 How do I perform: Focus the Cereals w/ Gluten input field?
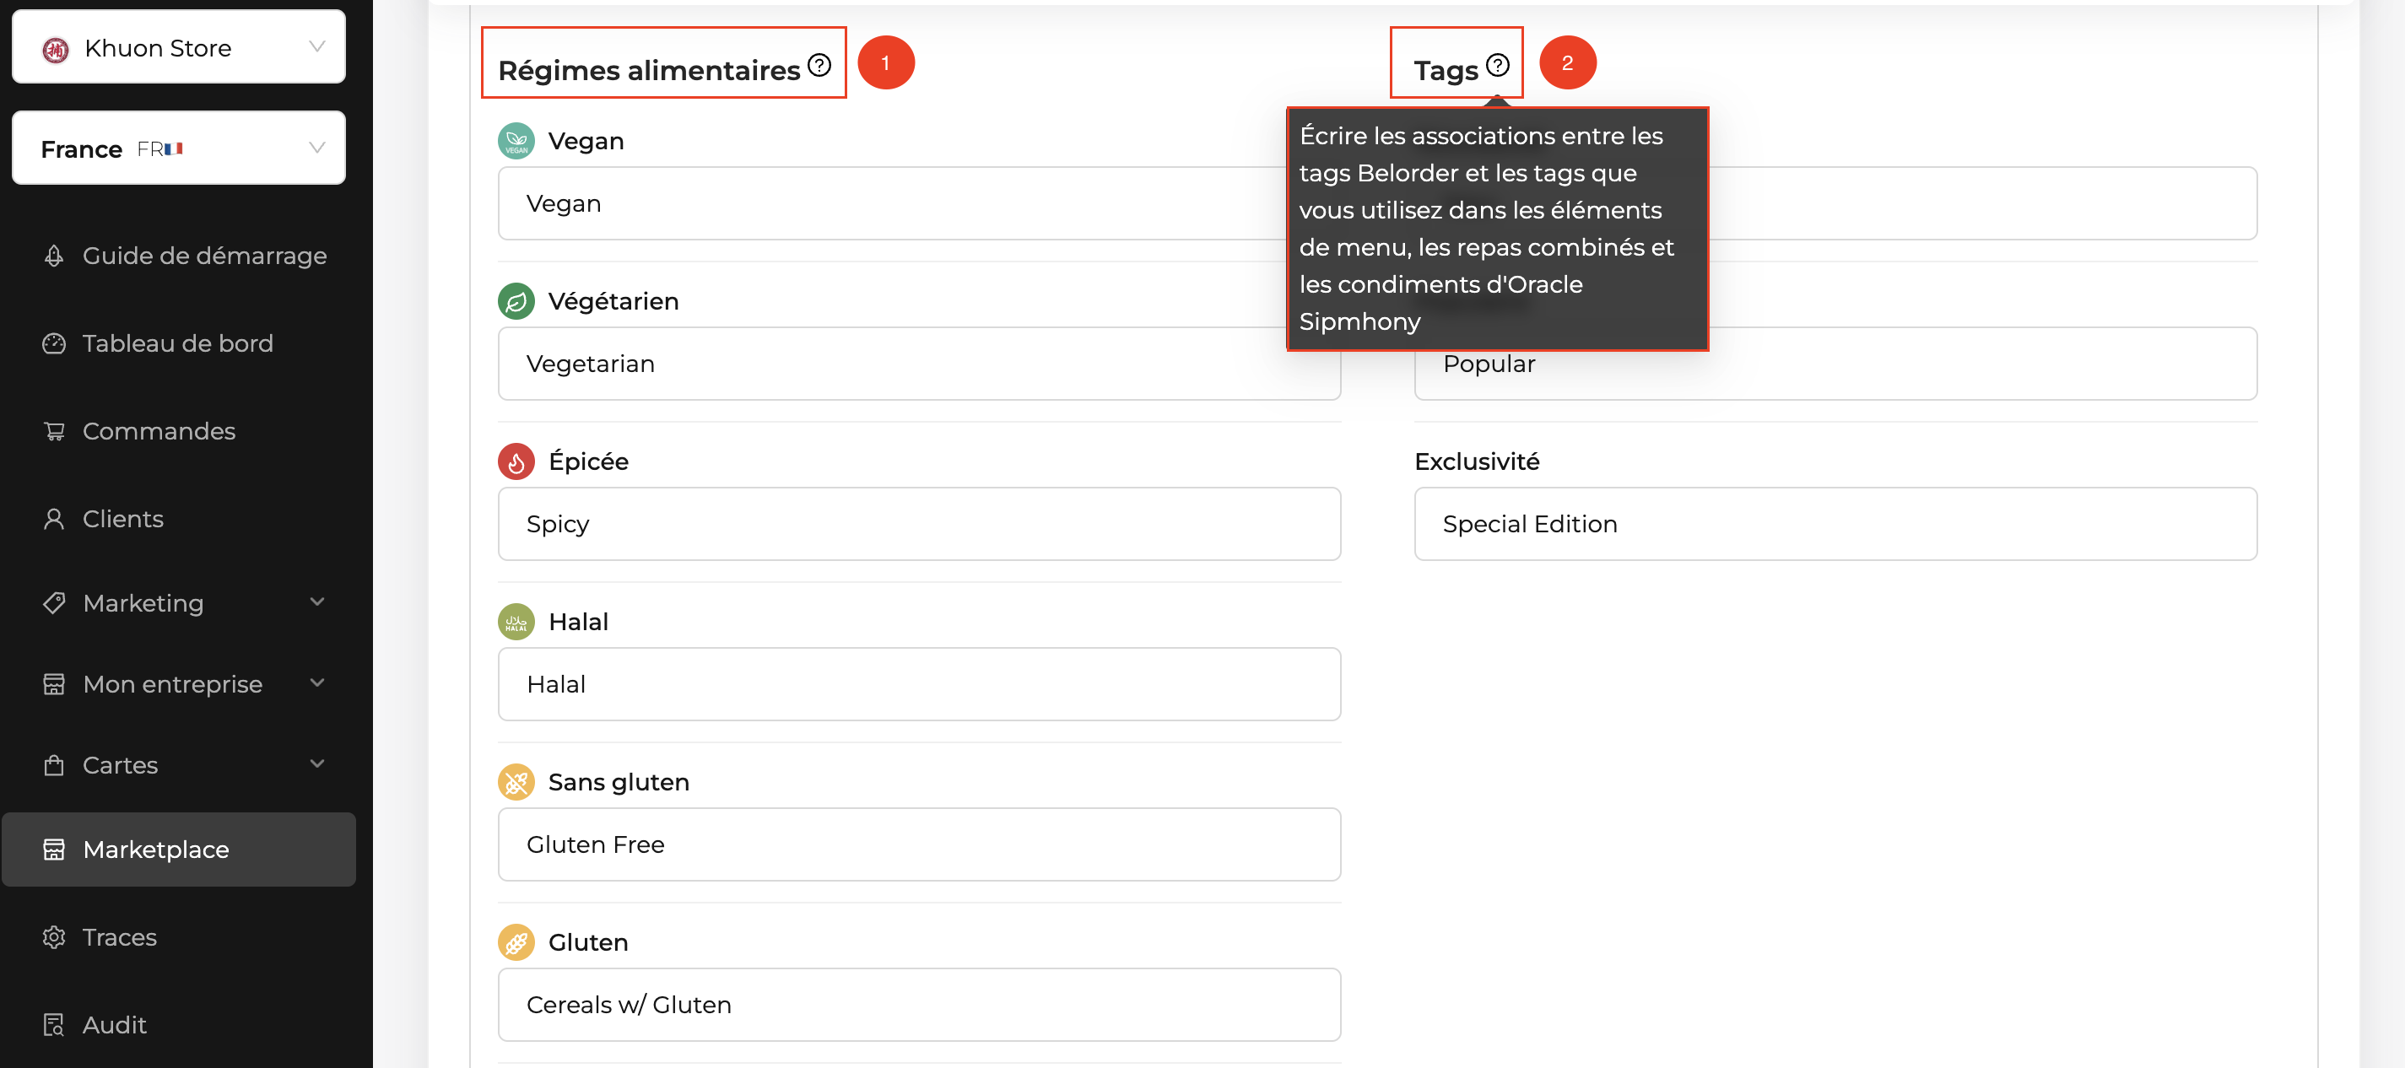coord(920,1006)
